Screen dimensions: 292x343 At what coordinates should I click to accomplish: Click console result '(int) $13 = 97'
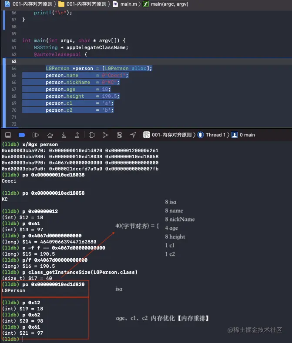[x=22, y=230]
